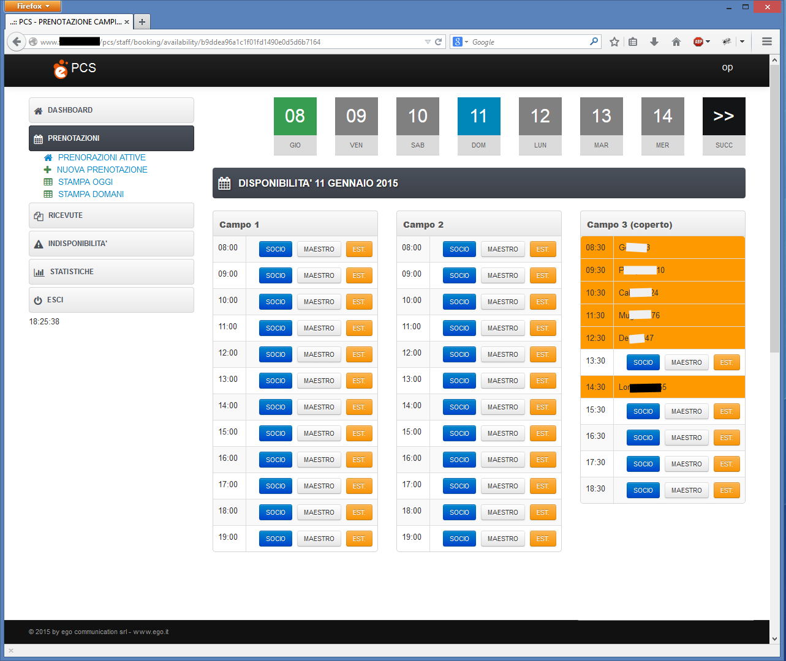Click the PCS logo icon
This screenshot has width=786, height=661.
point(60,69)
